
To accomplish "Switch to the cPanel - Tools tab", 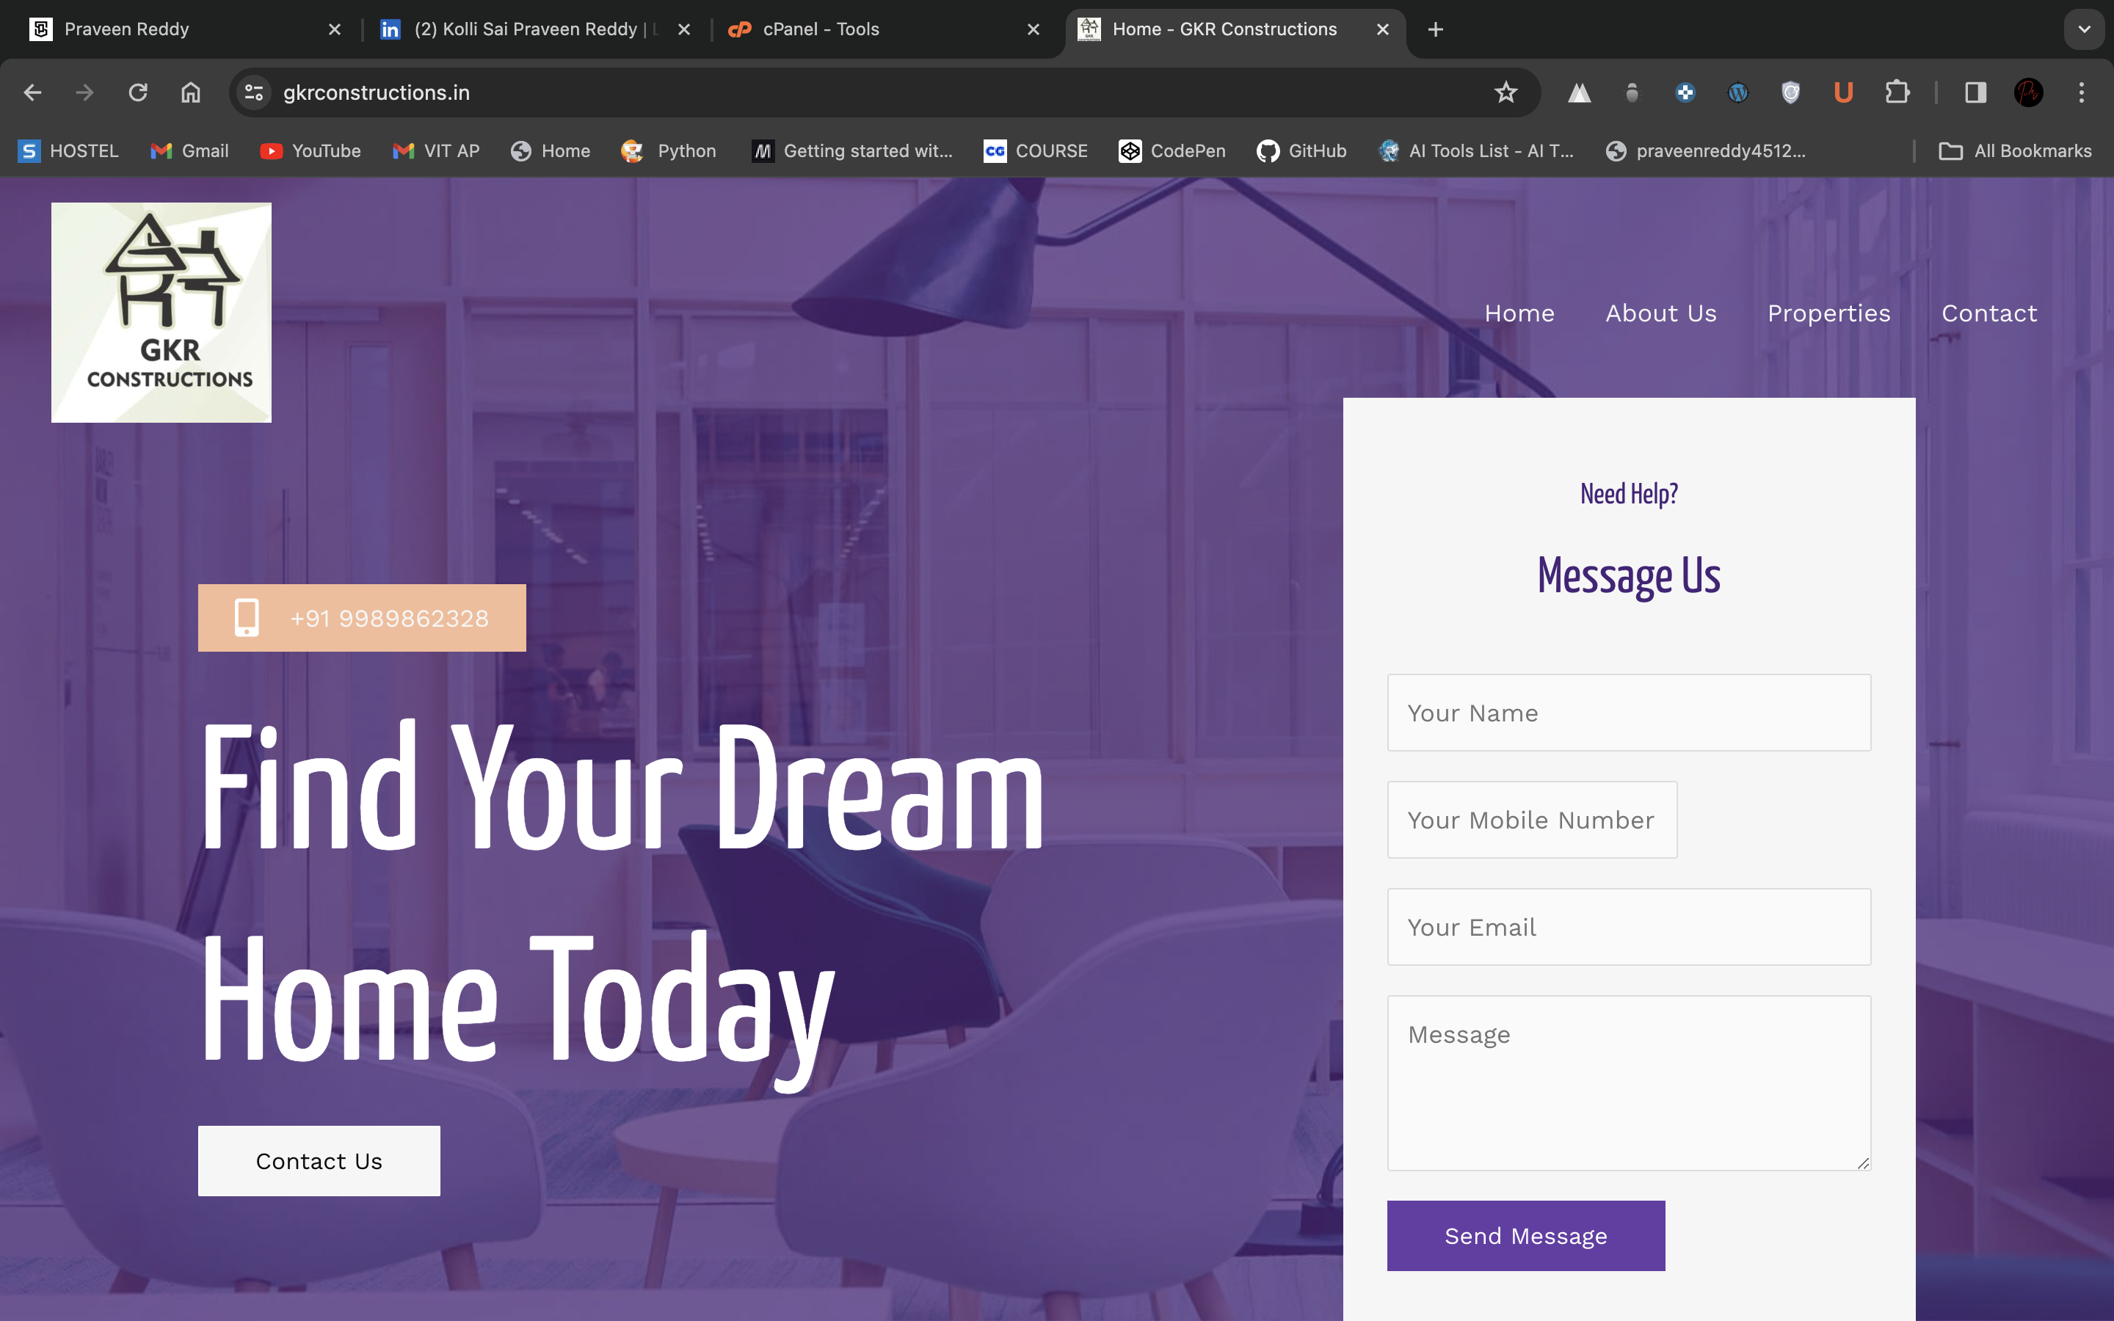I will pyautogui.click(x=819, y=29).
